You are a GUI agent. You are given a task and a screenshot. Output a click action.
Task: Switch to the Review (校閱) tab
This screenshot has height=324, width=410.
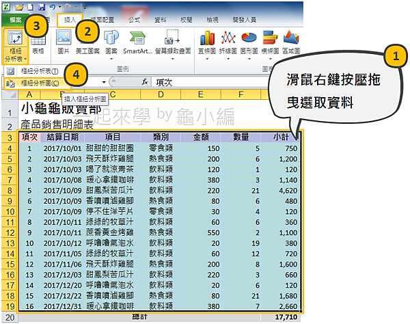(187, 20)
